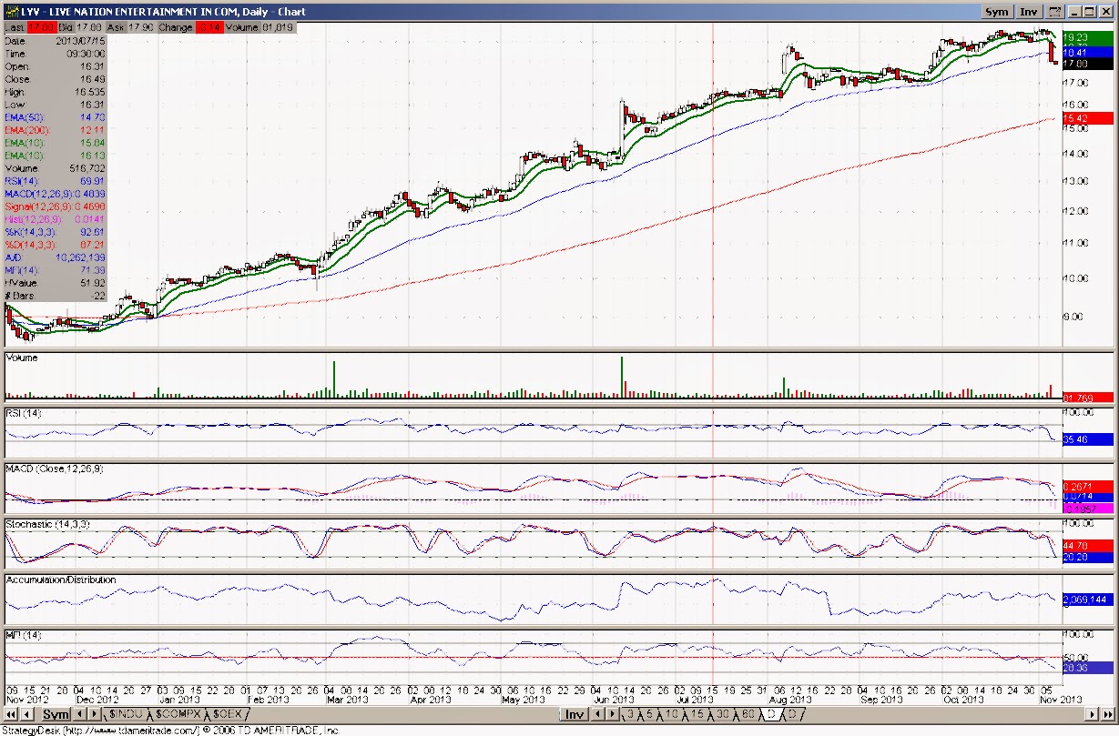Click the MACD(12,26,9) data row
This screenshot has height=736, width=1119.
(55, 194)
